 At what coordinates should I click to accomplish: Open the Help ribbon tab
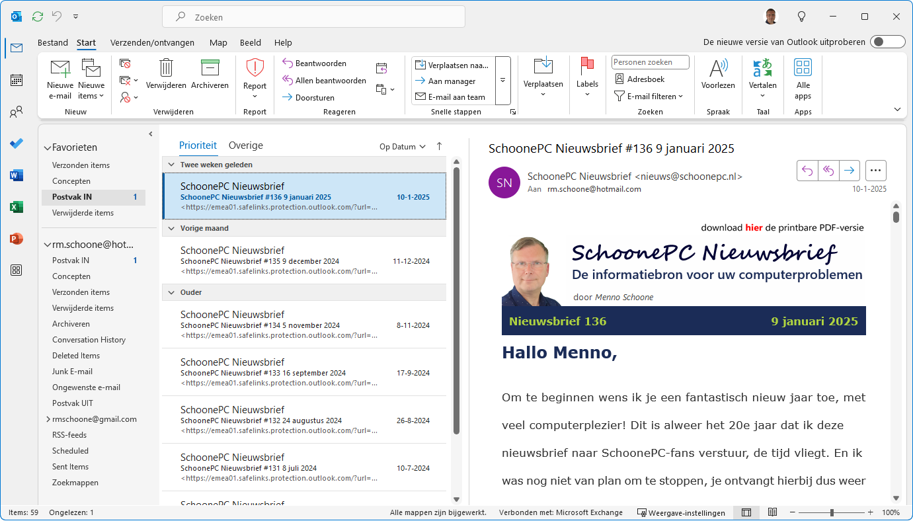point(283,42)
